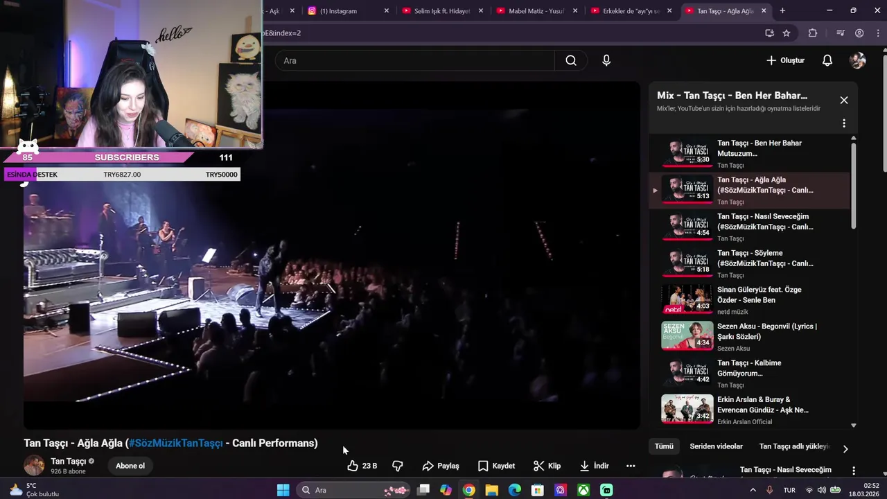
Task: Open Tan Taşçı - Söyleme playlist entry
Action: [x=749, y=263]
